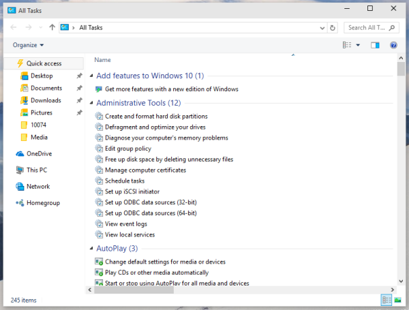
Task: Go up one folder level
Action: tap(52, 27)
